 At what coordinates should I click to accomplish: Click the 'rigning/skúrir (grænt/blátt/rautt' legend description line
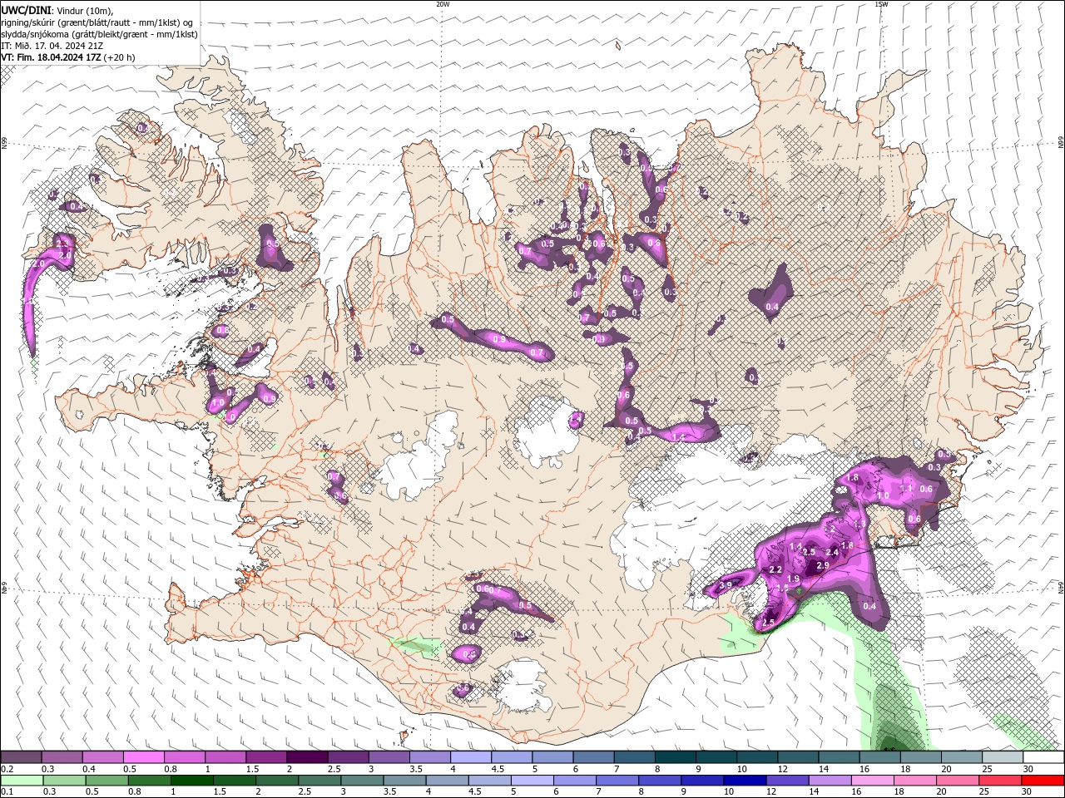point(98,22)
